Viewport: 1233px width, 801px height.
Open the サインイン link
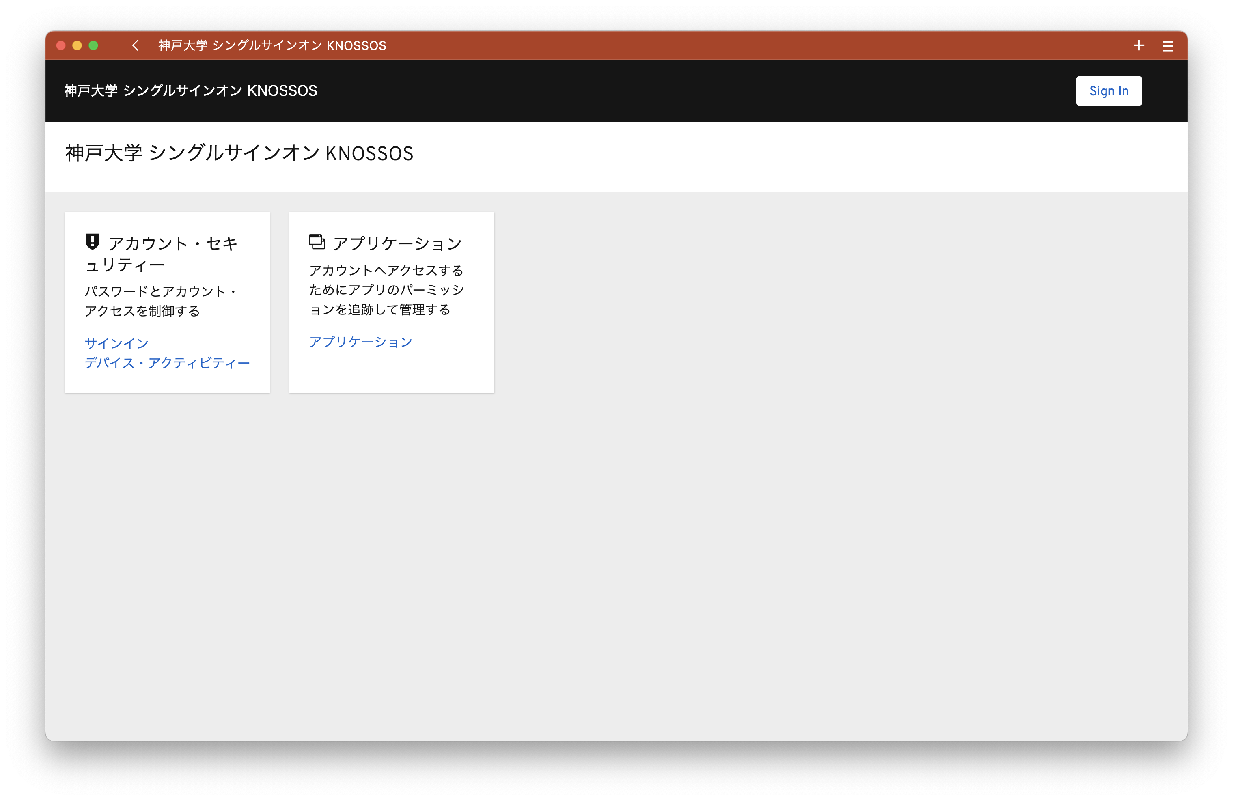point(116,343)
